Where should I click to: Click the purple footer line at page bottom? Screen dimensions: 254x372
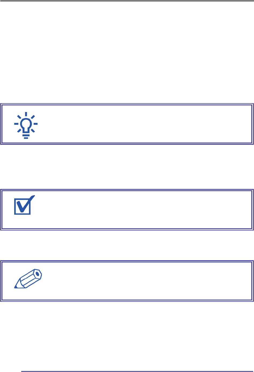coord(137,371)
